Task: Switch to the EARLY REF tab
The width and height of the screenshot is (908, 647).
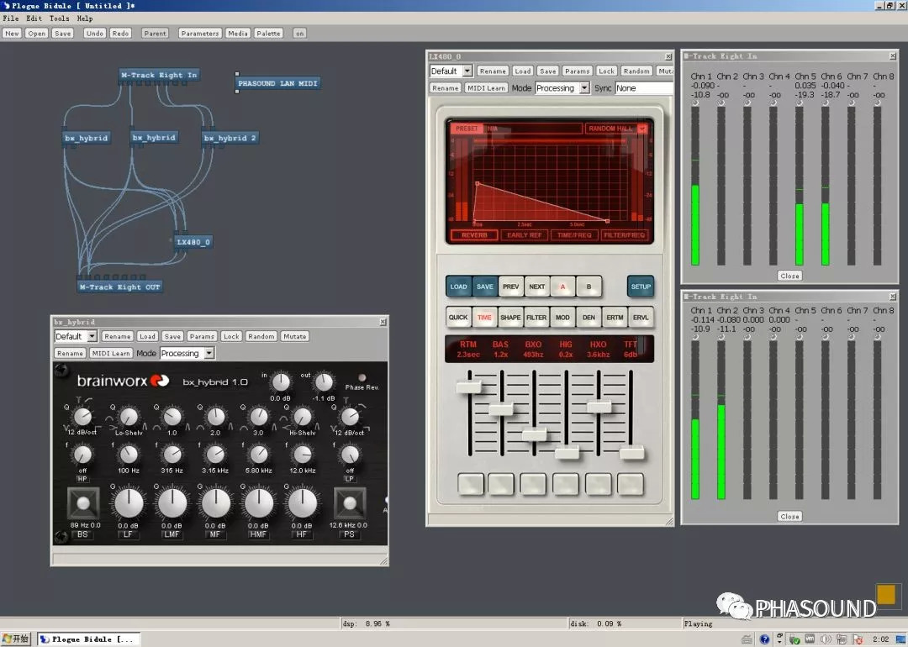Action: point(525,235)
